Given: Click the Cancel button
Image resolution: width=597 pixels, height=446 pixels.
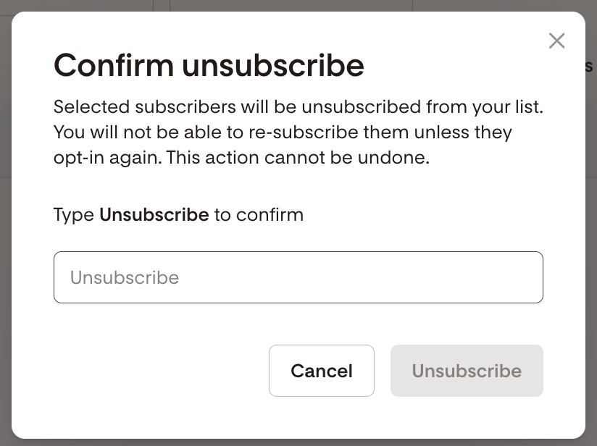Looking at the screenshot, I should 321,371.
